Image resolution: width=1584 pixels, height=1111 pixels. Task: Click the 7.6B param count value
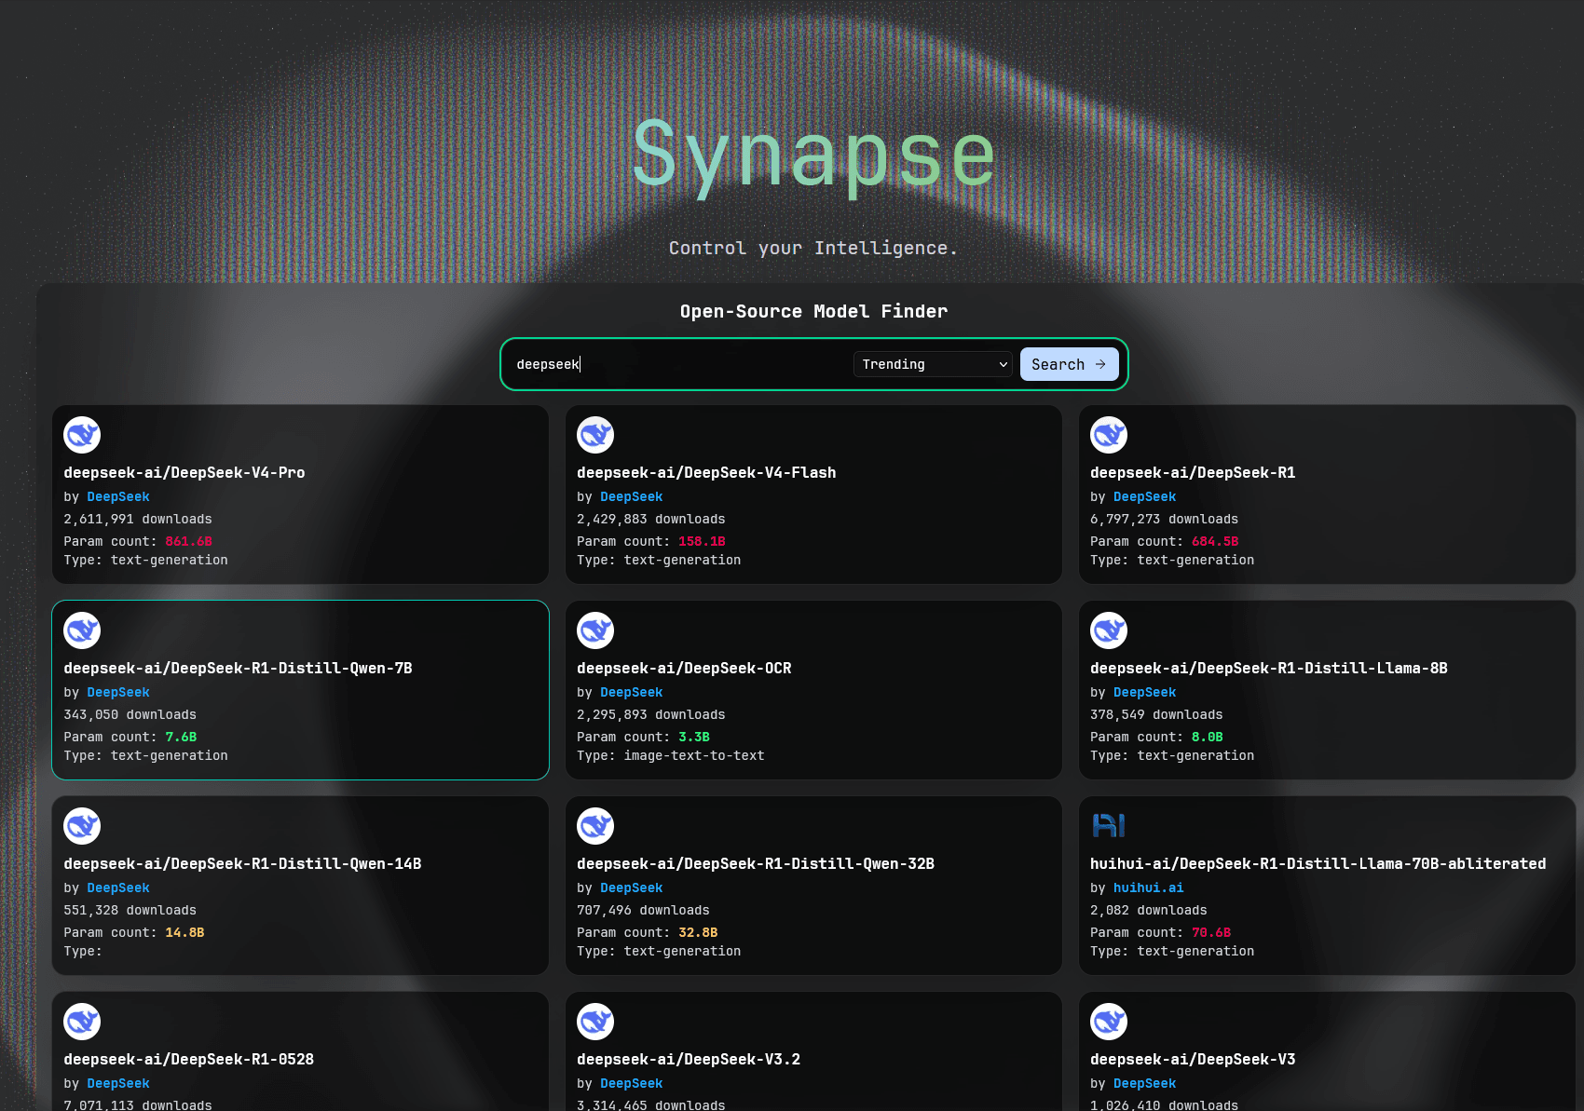[x=181, y=738]
